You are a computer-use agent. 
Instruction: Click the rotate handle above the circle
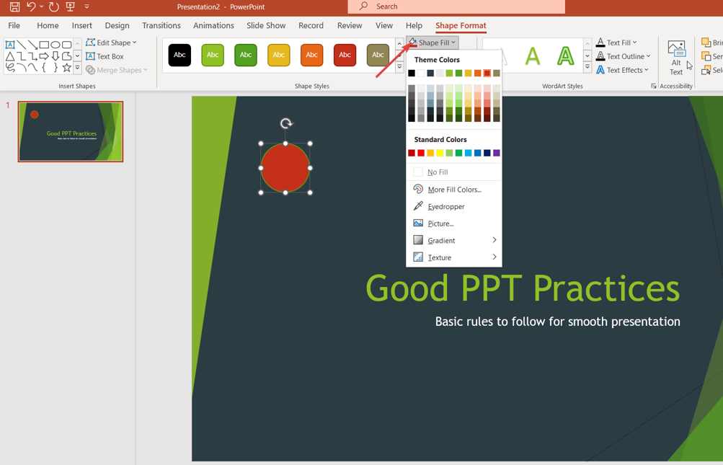286,123
